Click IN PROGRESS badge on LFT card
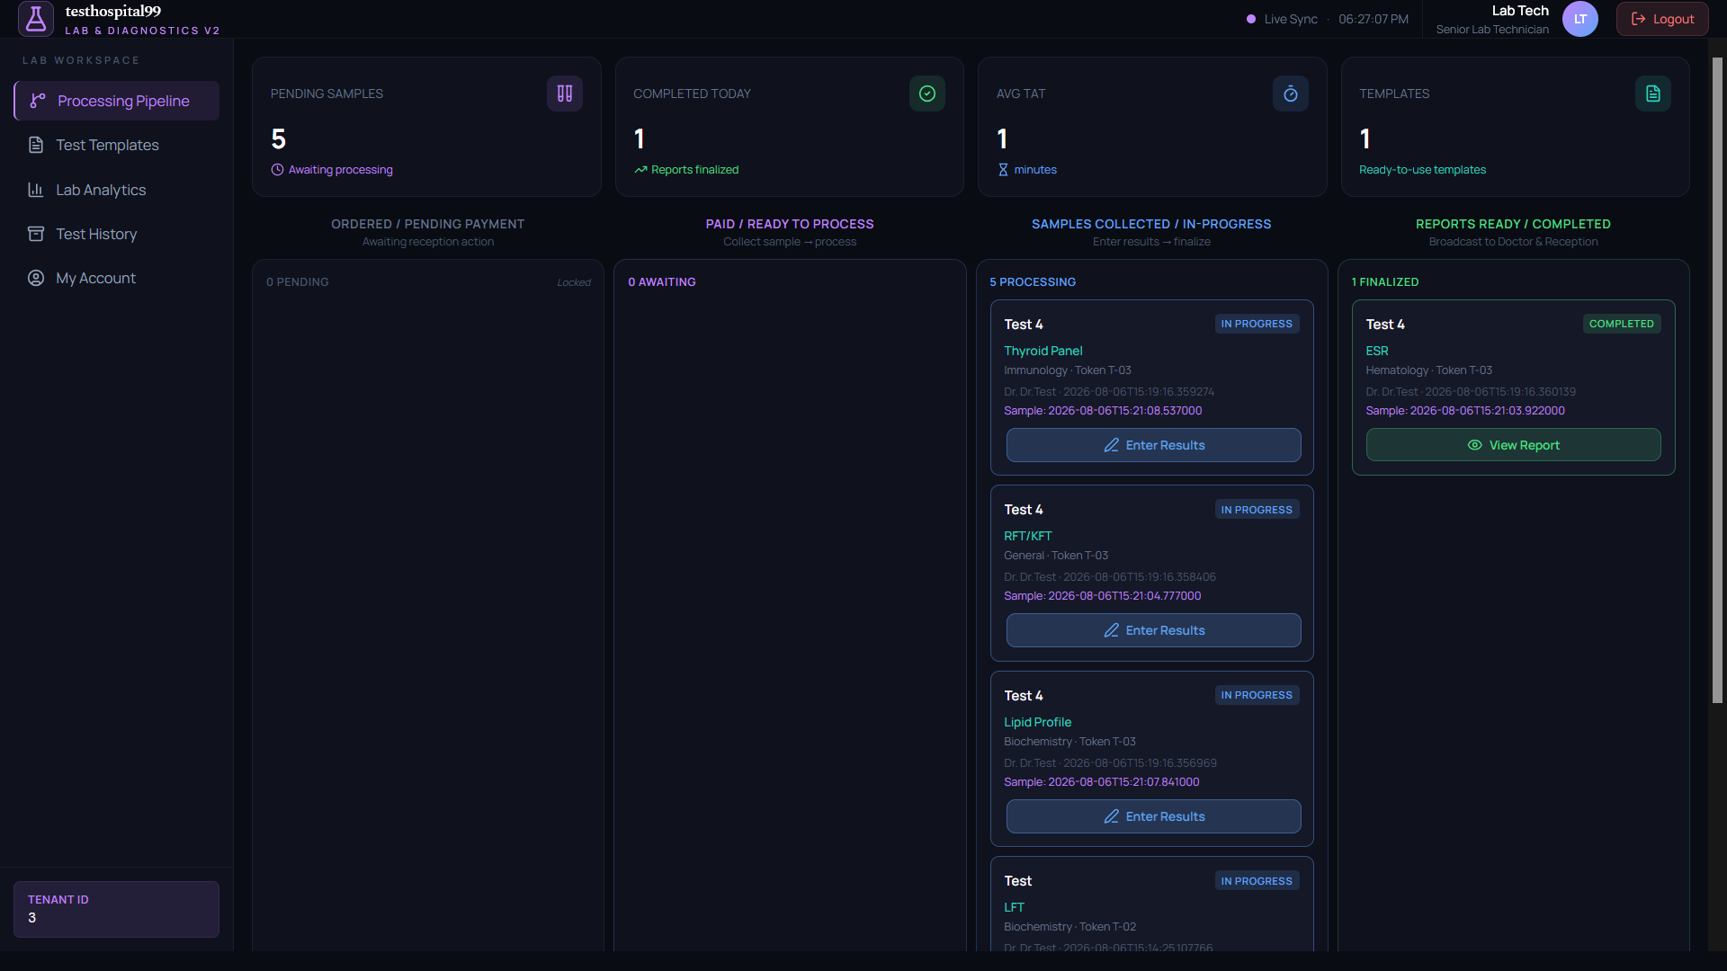This screenshot has width=1727, height=971. [x=1257, y=881]
